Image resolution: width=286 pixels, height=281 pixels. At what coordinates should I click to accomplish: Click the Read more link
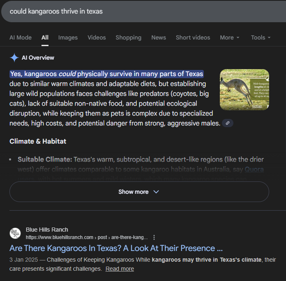(120, 269)
